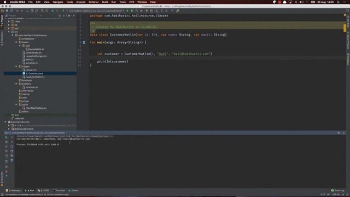Click the Pin tab icon in Run panel
The width and height of the screenshot is (350, 197).
click(x=6, y=166)
